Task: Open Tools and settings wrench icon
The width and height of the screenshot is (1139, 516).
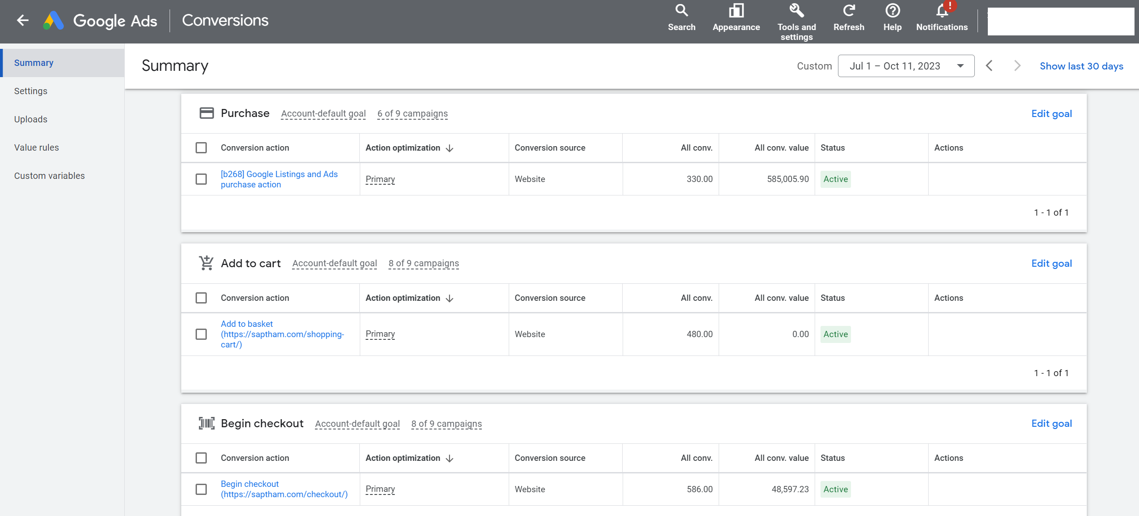Action: click(x=796, y=11)
